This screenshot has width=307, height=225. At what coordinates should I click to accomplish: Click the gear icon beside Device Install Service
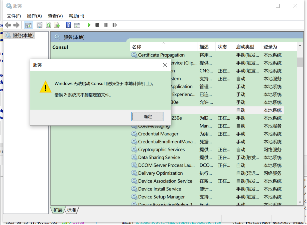[x=135, y=189]
